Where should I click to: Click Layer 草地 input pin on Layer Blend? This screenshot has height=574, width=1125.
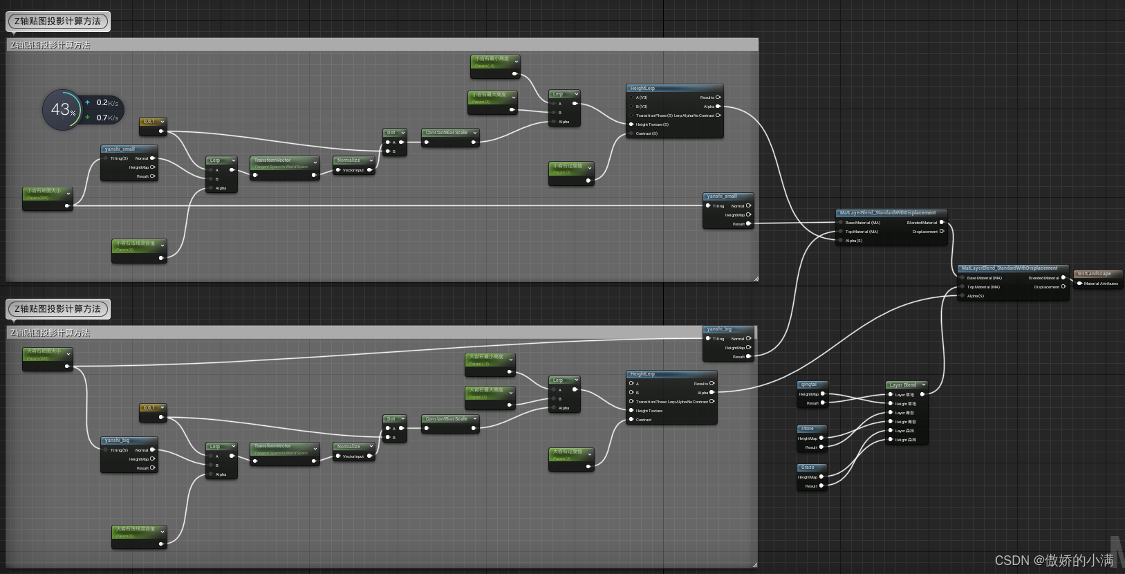[891, 395]
